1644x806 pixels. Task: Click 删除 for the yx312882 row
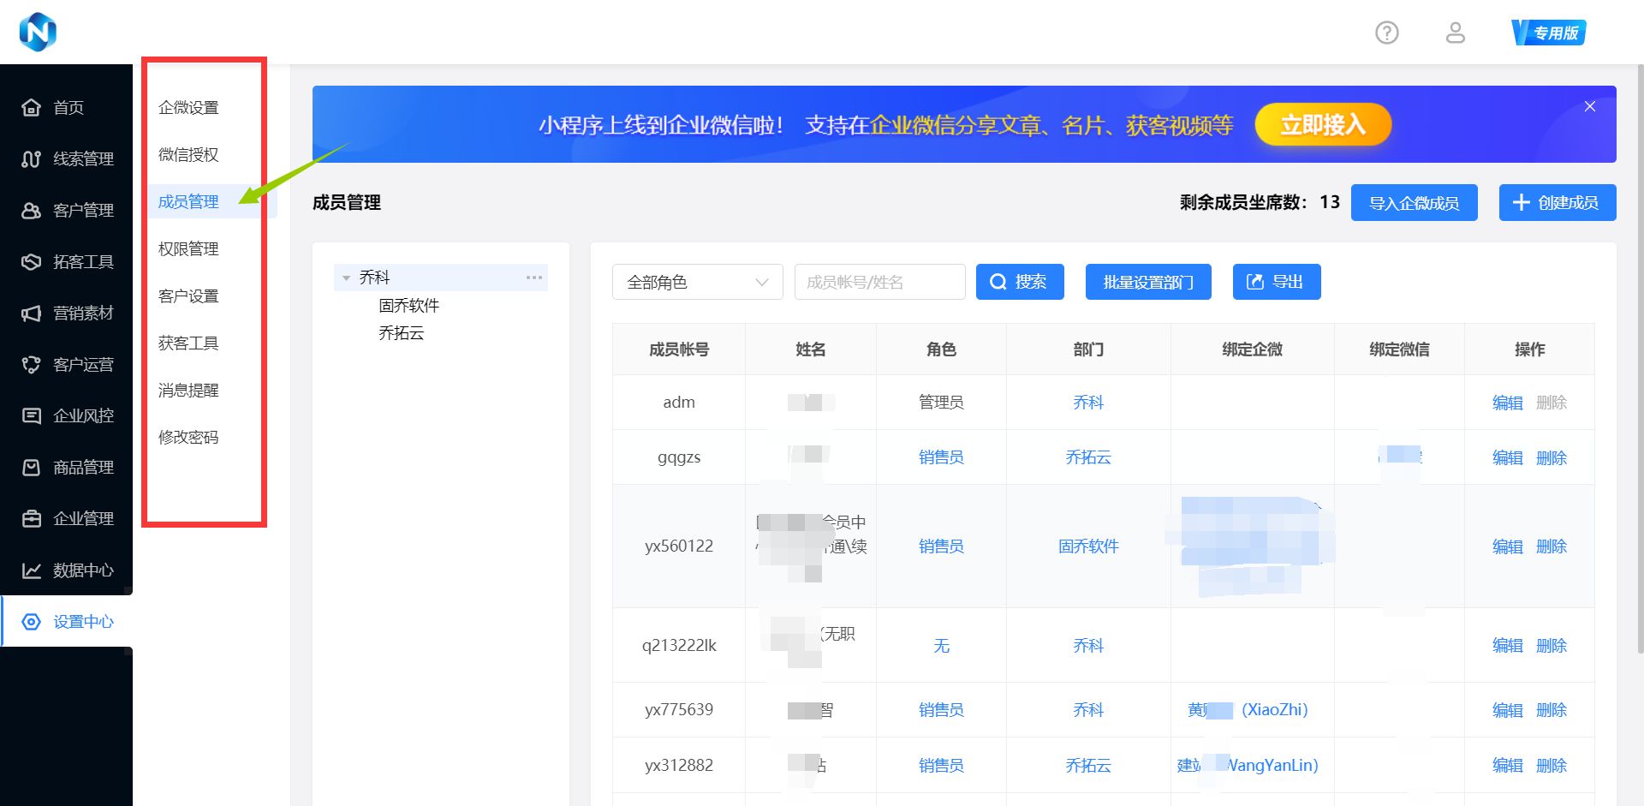pos(1551,766)
